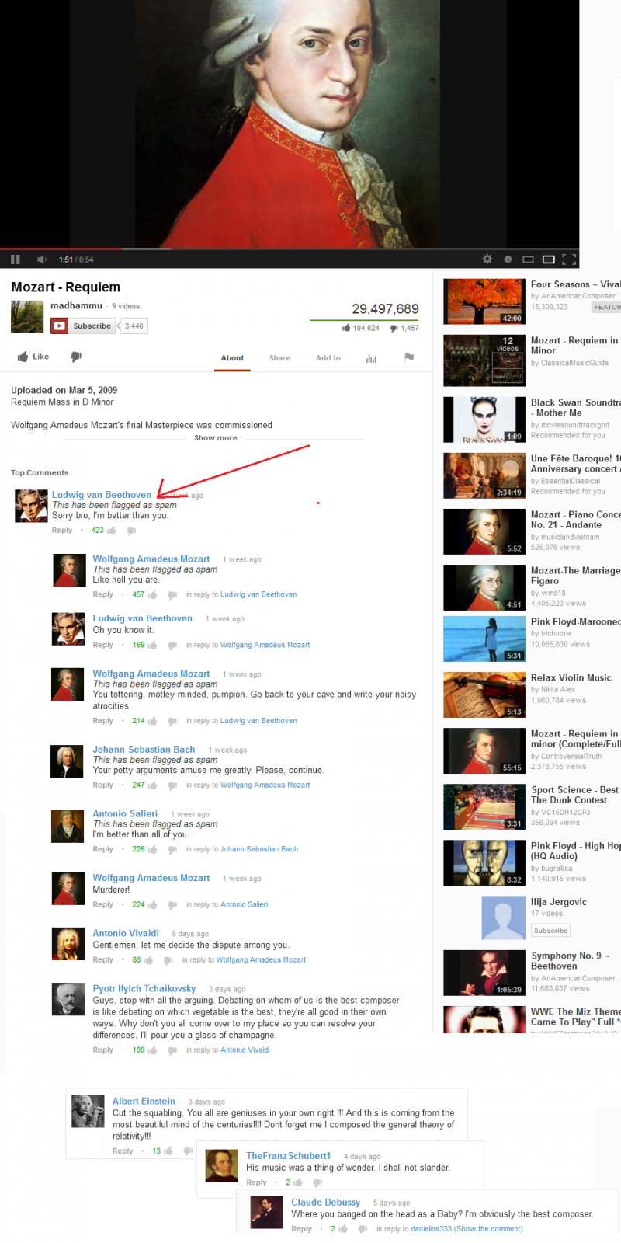Thumbs up Mozart's 'Like hell you are' comment
621x1243 pixels.
(x=152, y=595)
